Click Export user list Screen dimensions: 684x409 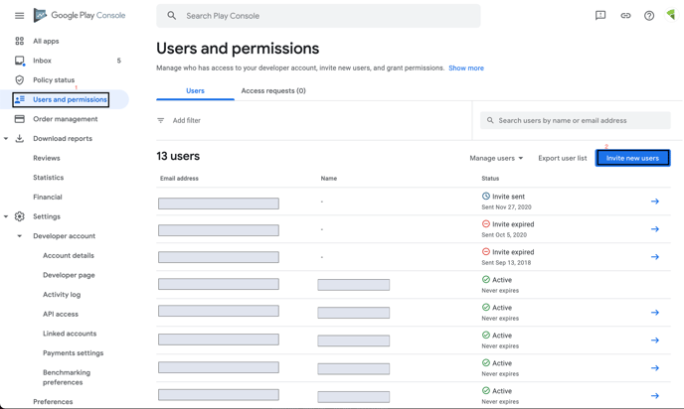pyautogui.click(x=563, y=158)
